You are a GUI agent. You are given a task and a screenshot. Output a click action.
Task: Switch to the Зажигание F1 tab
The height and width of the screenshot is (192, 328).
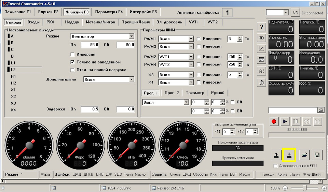click(18, 12)
